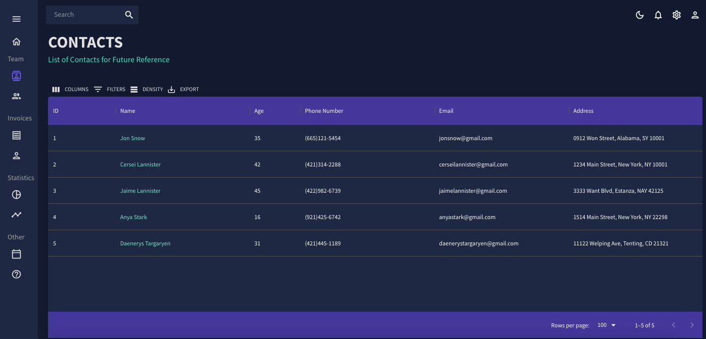
Task: Click address 1514 Main Street, New York
Action: click(x=620, y=217)
